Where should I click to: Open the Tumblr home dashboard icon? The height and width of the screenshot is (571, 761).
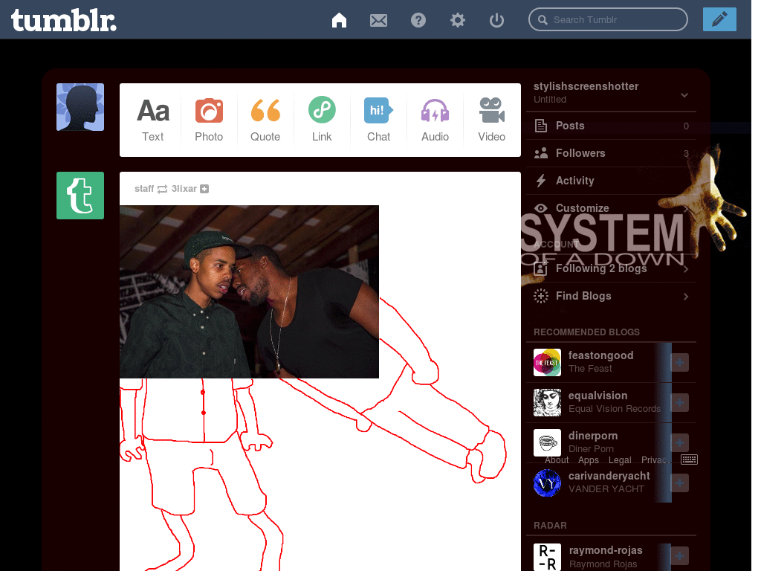pos(339,20)
